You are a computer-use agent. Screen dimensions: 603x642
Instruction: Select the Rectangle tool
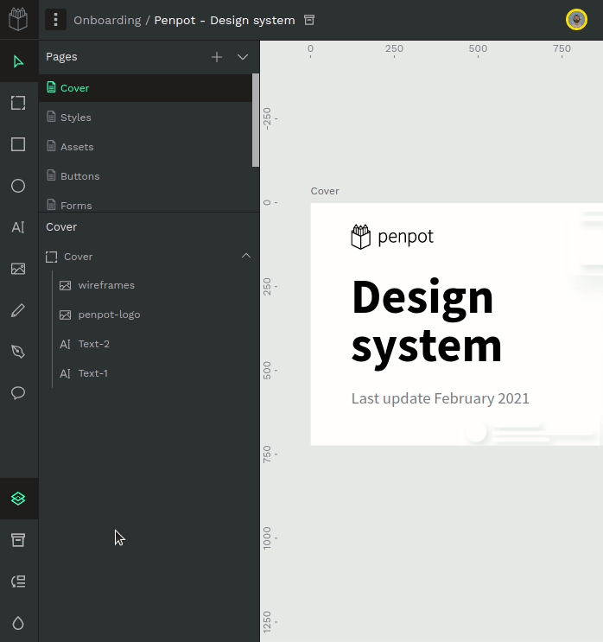point(18,144)
